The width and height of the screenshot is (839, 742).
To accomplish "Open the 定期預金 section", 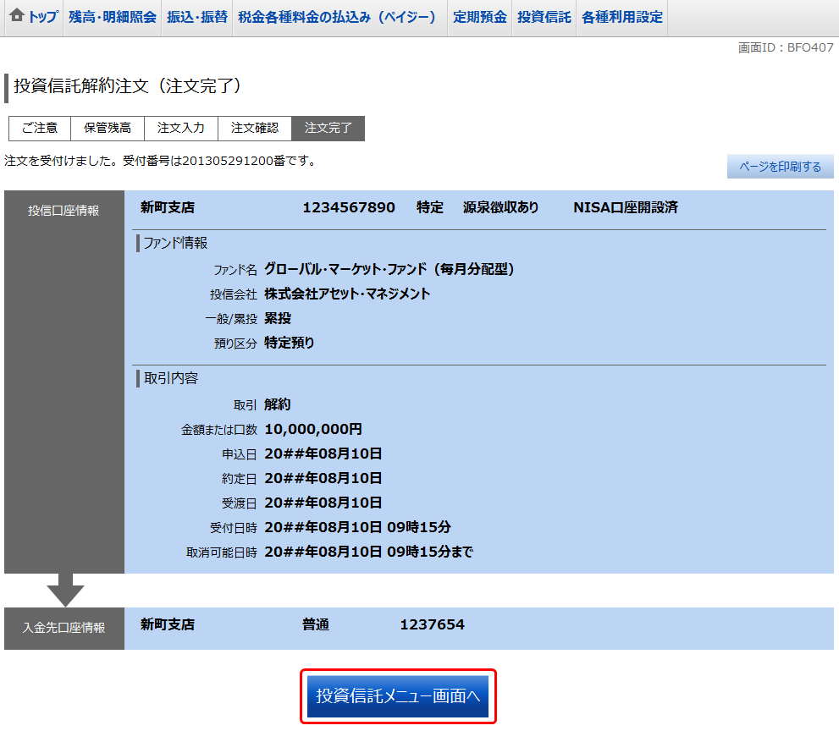I will 479,17.
